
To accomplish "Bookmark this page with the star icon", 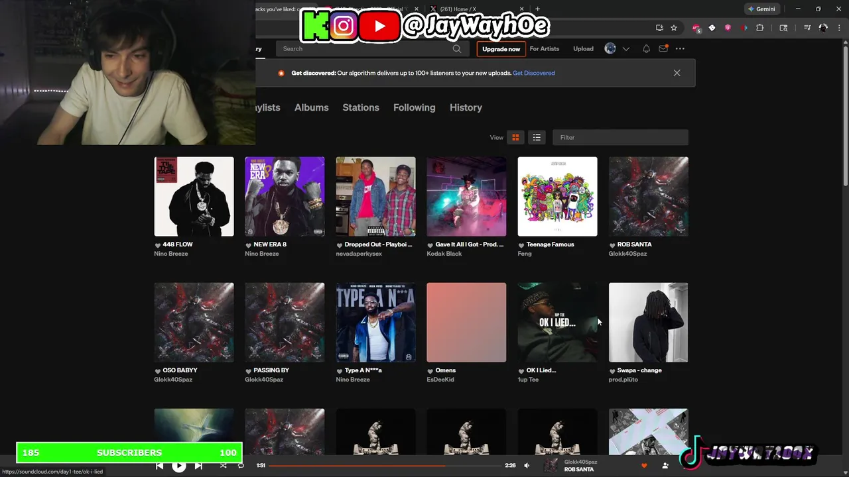I will [674, 28].
